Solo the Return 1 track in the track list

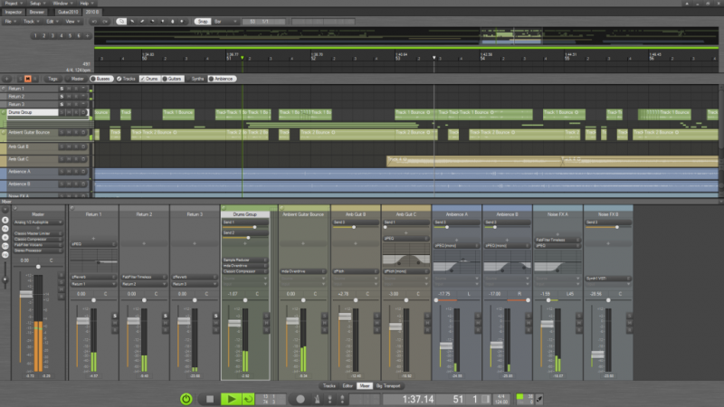62,89
